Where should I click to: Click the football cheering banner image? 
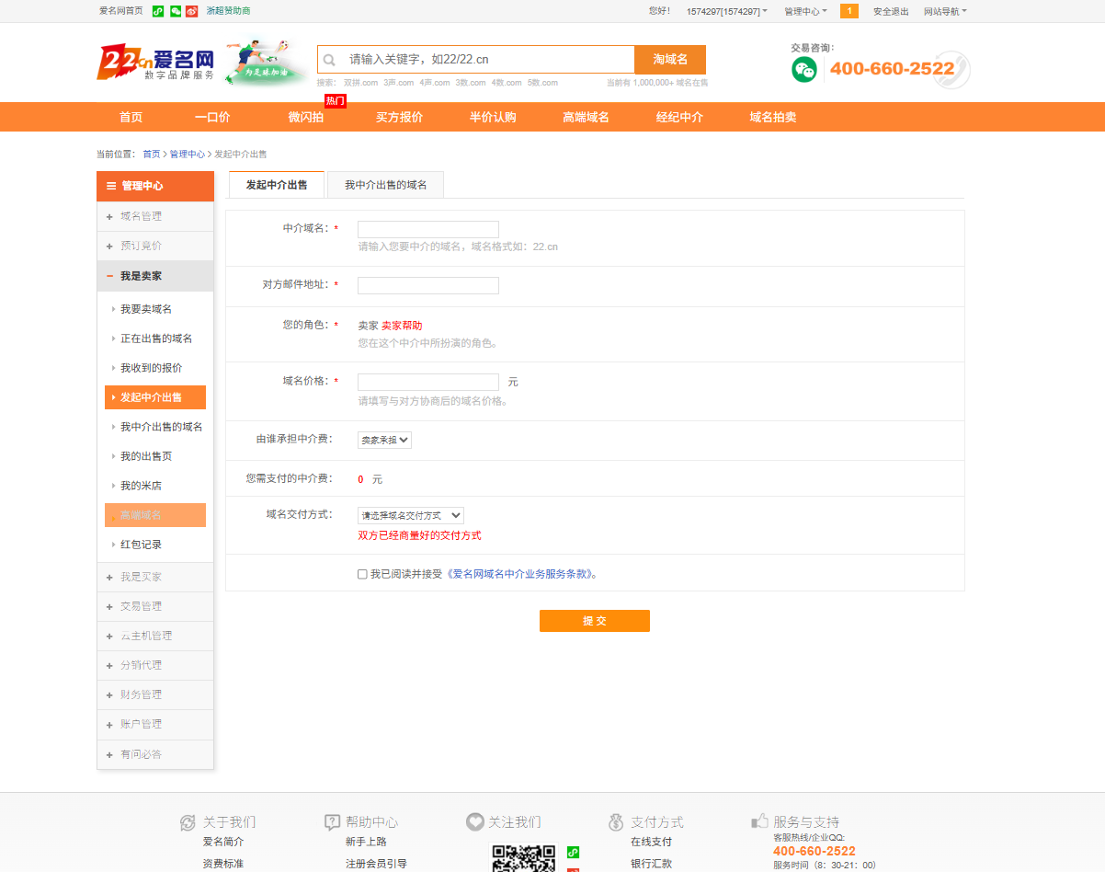point(268,63)
